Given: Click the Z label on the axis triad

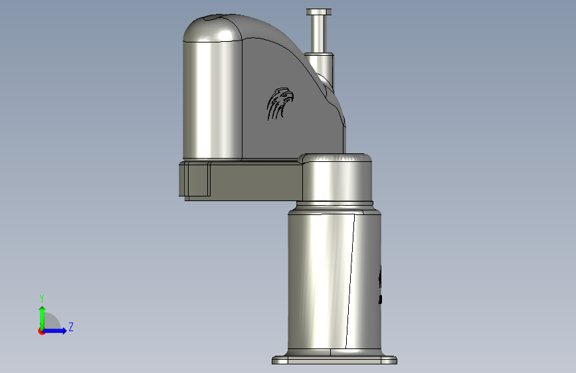Looking at the screenshot, I should (x=71, y=327).
